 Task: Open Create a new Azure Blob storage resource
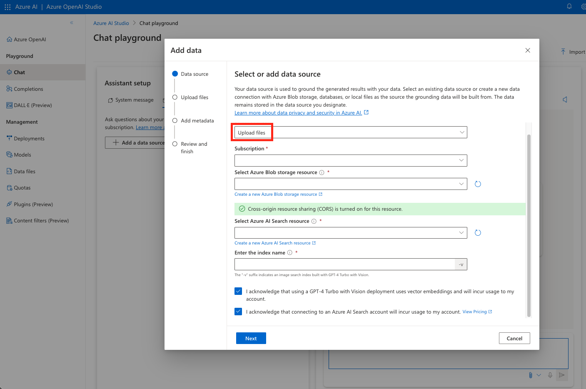click(278, 194)
